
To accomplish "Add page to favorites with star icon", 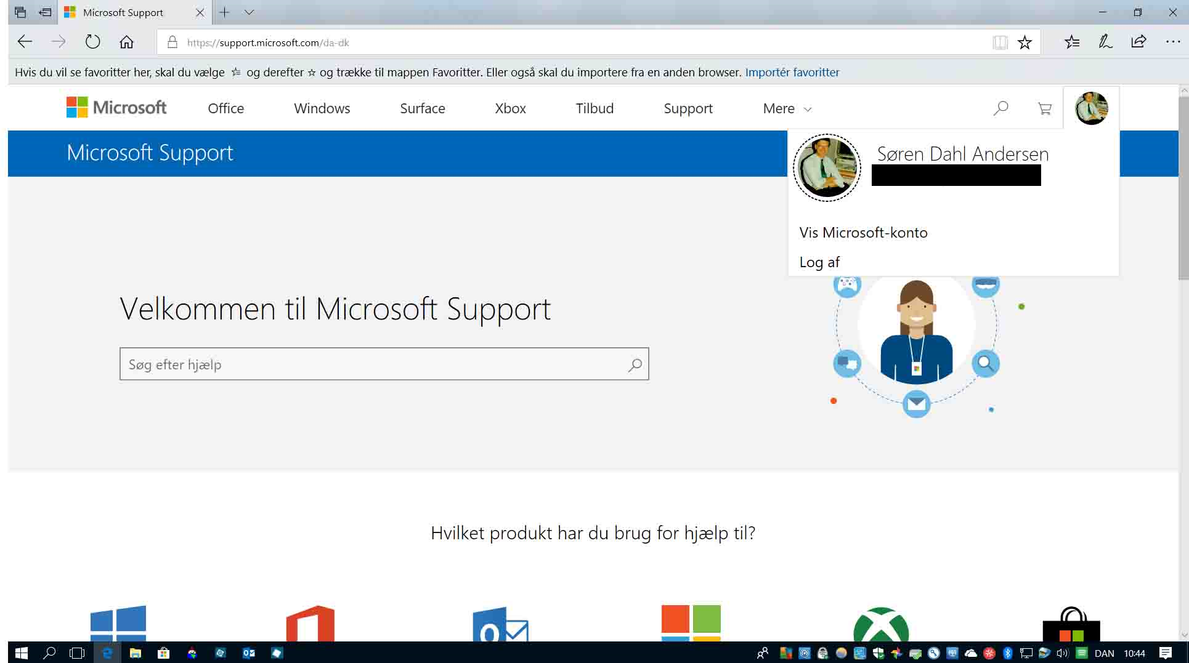I will click(x=1025, y=42).
